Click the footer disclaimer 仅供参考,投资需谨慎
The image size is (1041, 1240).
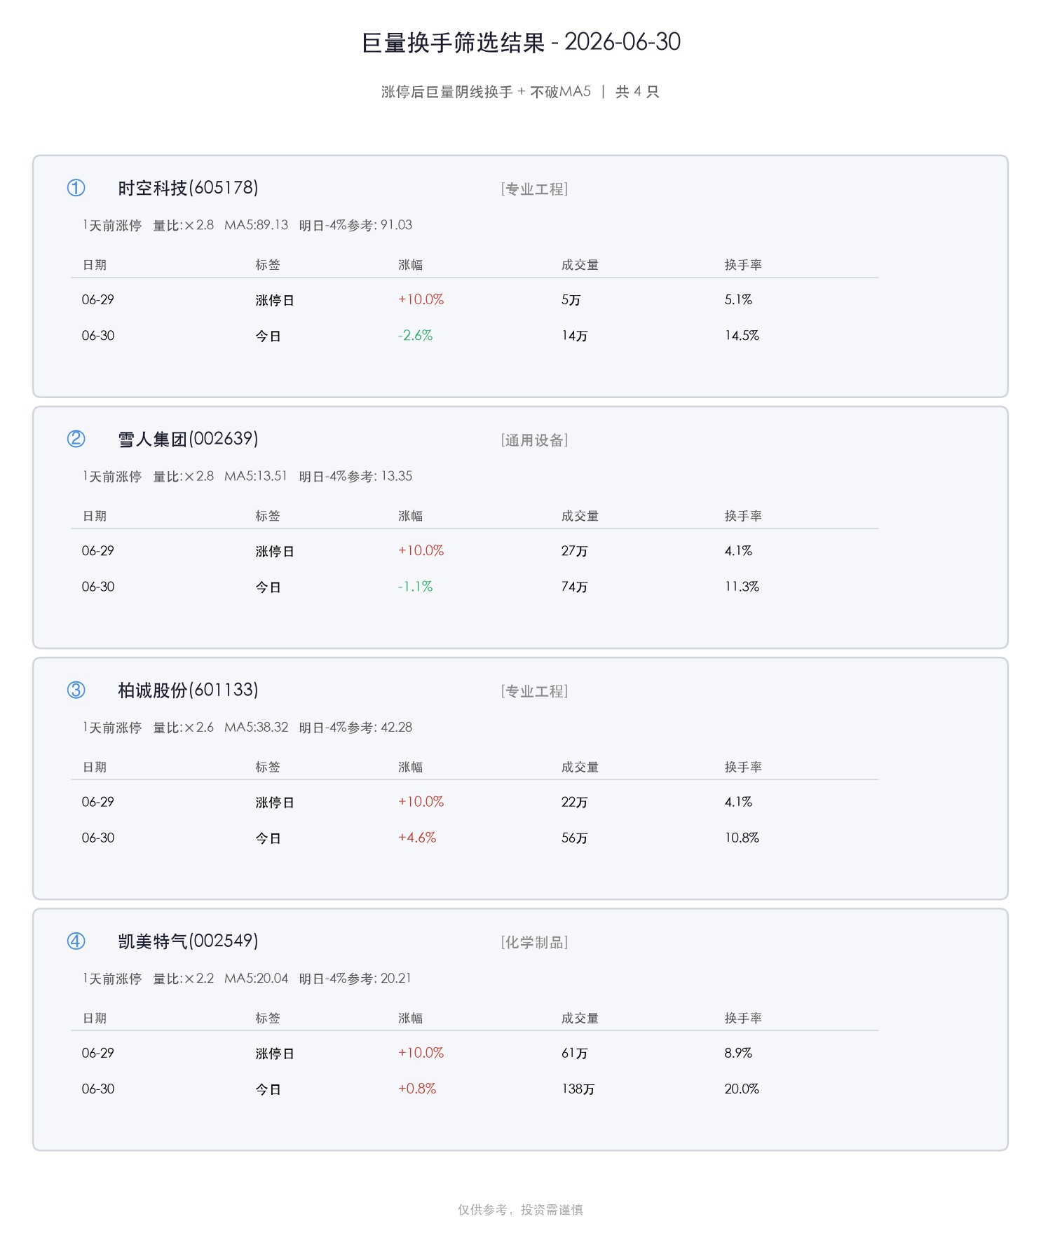pos(521,1210)
